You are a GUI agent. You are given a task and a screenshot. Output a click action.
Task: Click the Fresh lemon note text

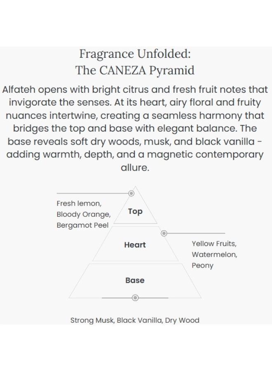(x=79, y=204)
